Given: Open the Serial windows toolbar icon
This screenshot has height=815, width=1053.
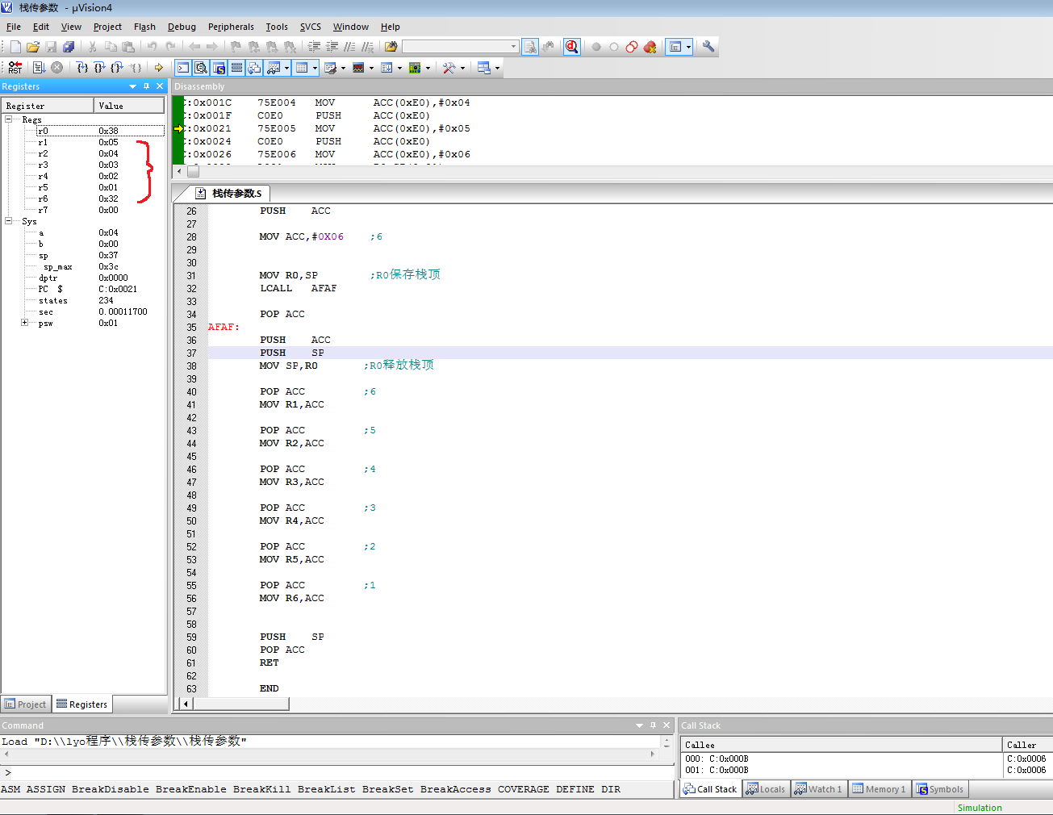Looking at the screenshot, I should click(330, 68).
